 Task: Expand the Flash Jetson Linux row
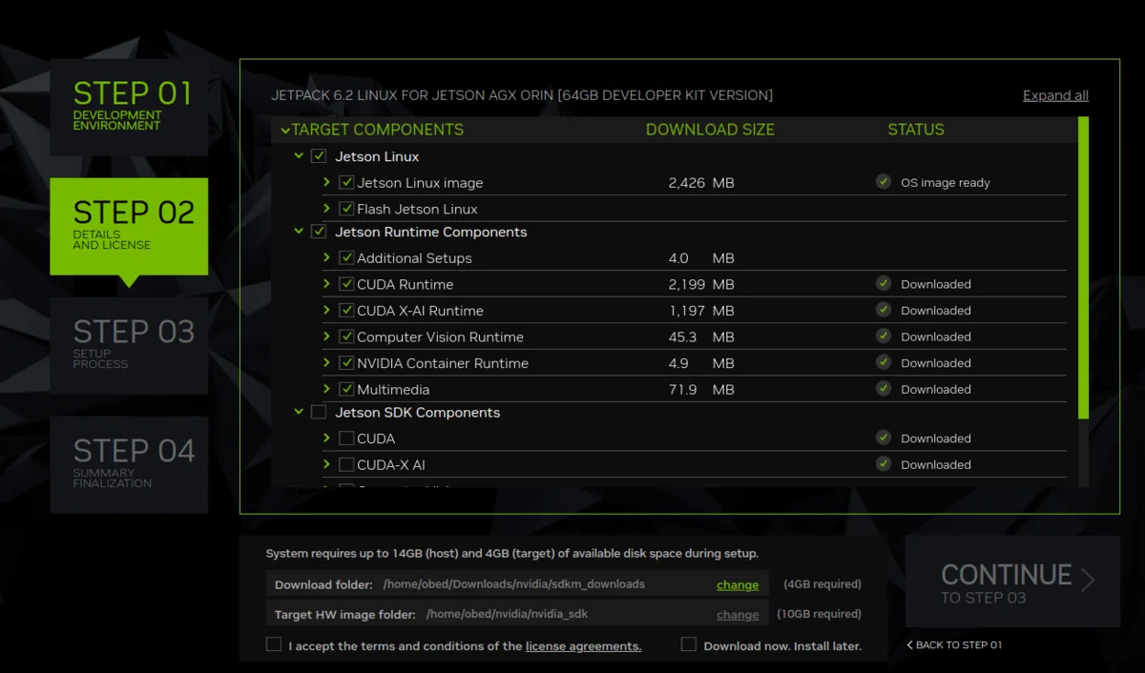(x=326, y=209)
